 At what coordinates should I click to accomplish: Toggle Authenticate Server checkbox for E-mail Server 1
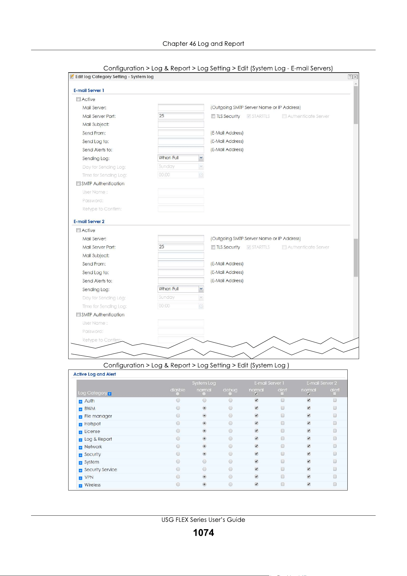(284, 116)
